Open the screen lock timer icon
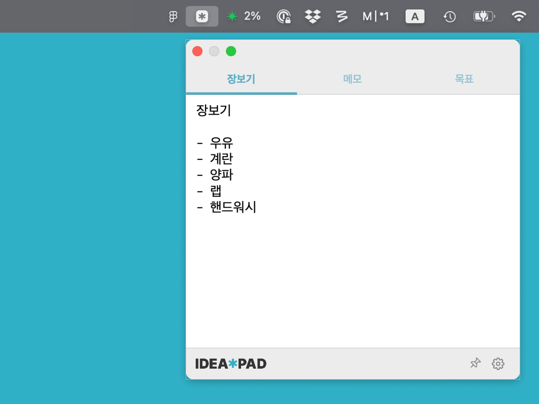 click(x=283, y=16)
